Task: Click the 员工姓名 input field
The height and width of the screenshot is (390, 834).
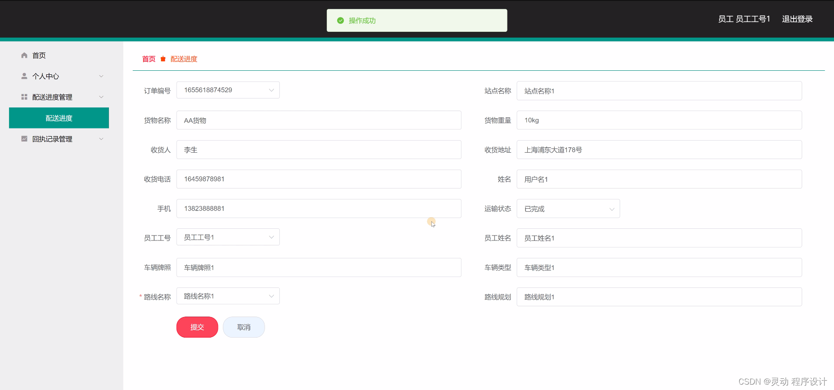Action: [x=659, y=238]
